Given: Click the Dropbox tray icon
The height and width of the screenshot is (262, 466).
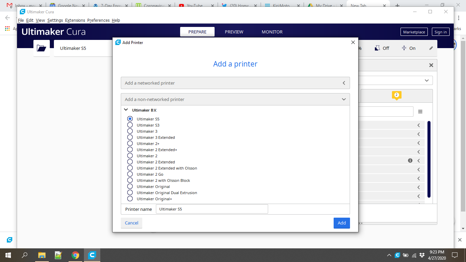Looking at the screenshot, I should click(x=422, y=255).
